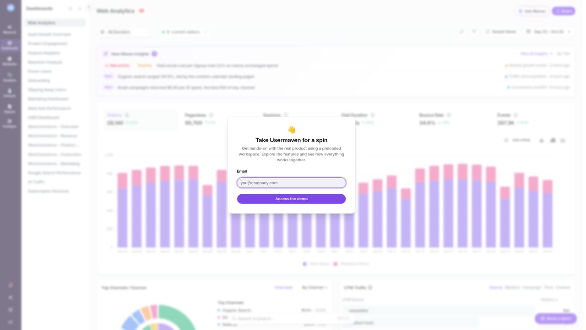Screen dimensions: 586x330
Task: Open the By Channel dropdown
Action: coord(315,287)
